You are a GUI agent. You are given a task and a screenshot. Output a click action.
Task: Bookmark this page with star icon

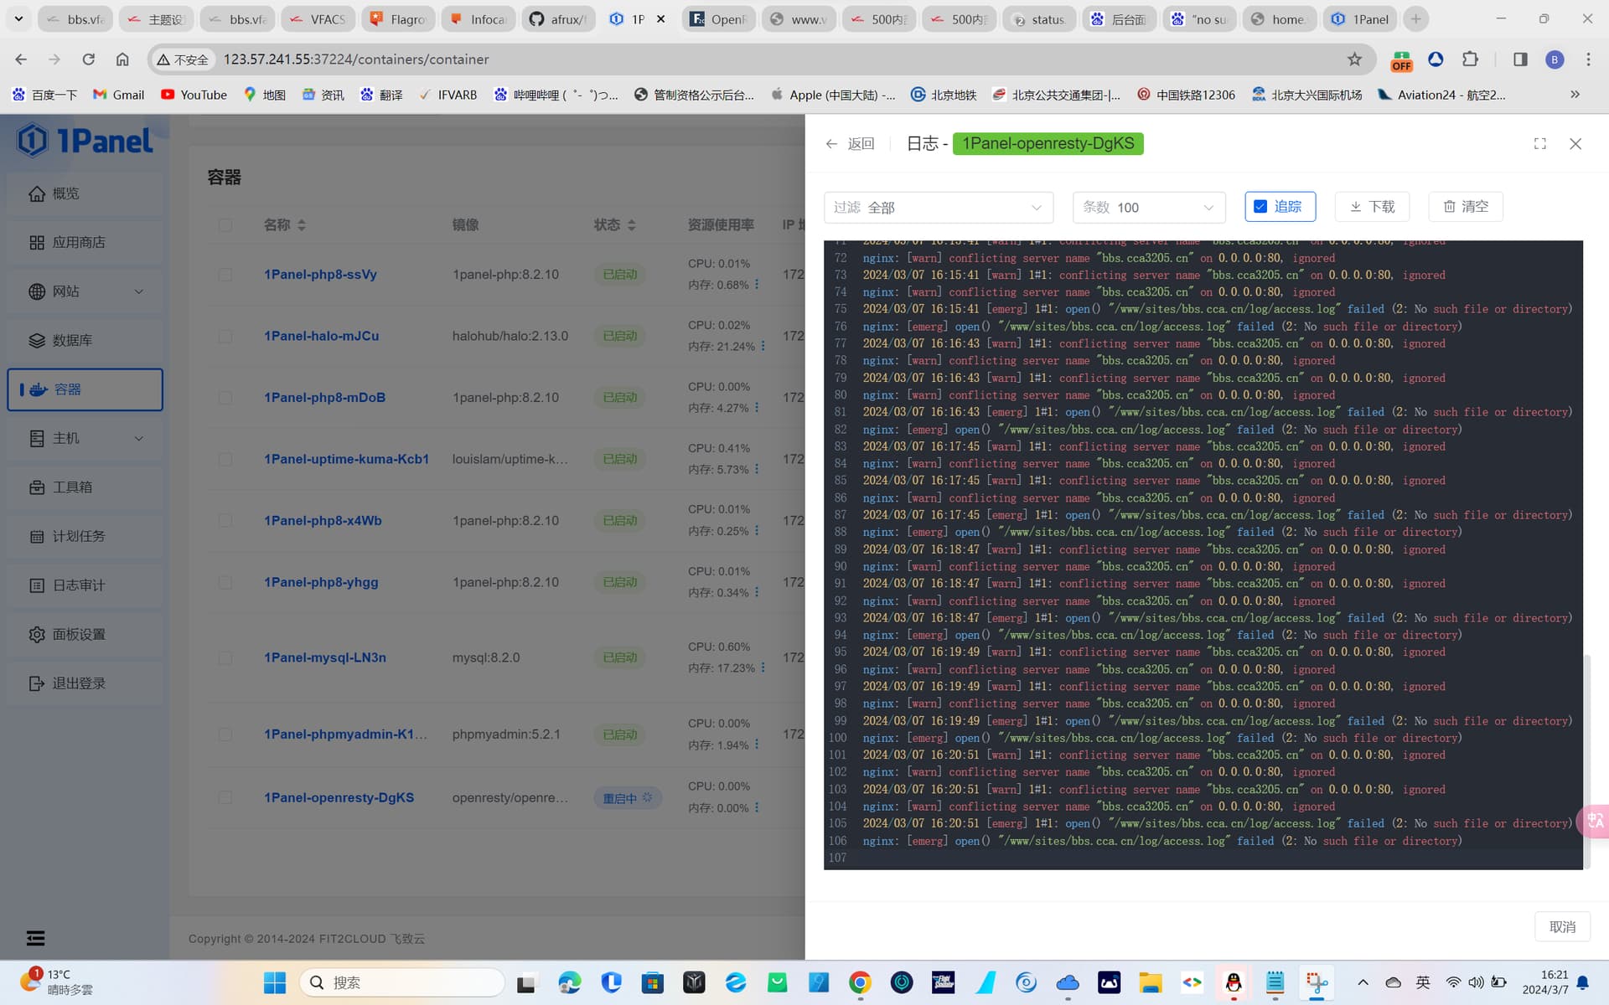point(1354,59)
